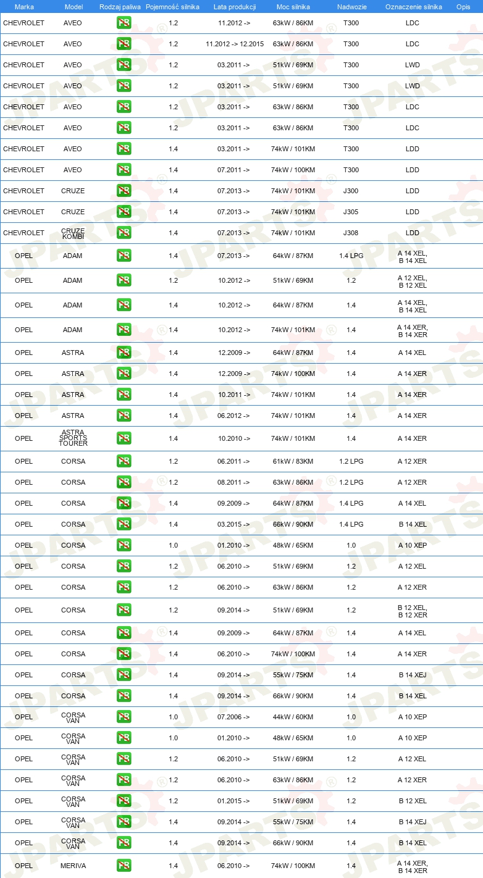Select the J305 body cell
The image size is (483, 878).
351,212
